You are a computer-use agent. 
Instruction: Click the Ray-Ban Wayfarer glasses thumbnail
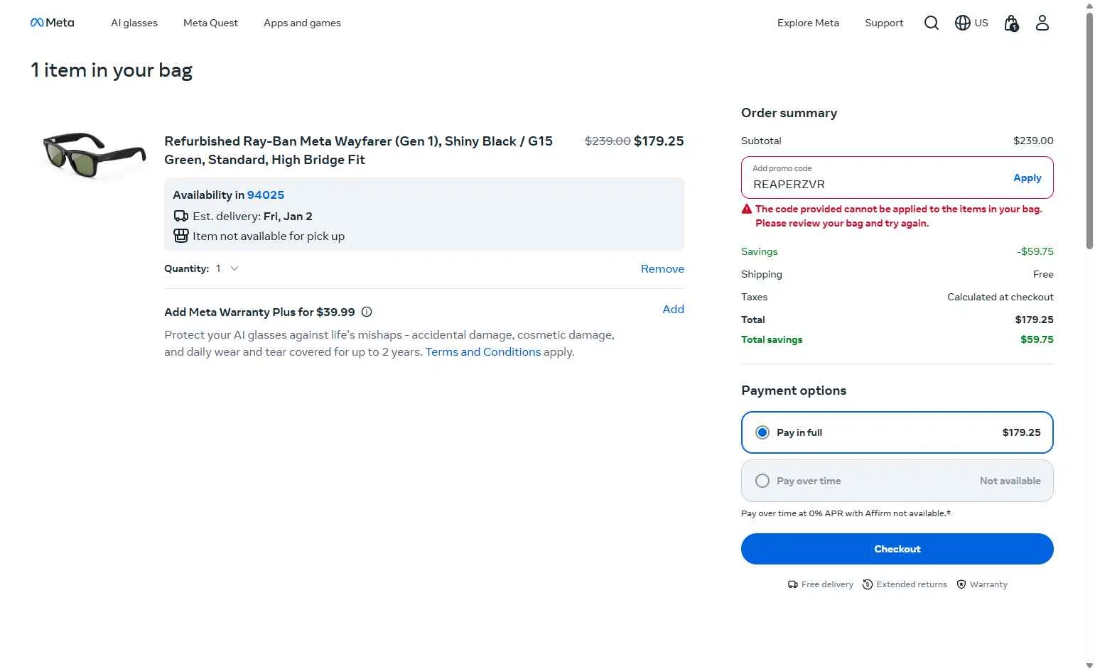pos(93,154)
